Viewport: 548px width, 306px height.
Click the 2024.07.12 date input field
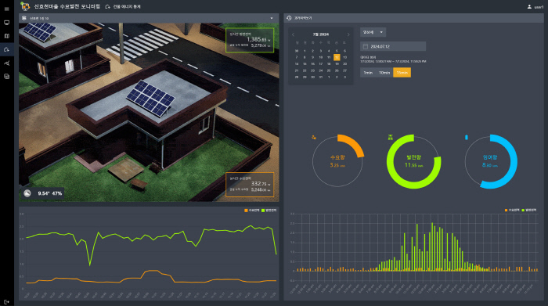point(393,46)
